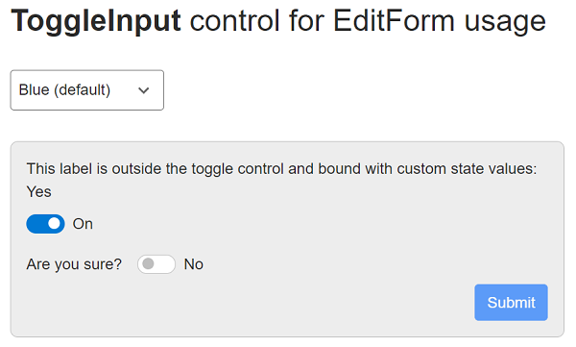
Task: Click the blue filled track of On switch
Action: [36, 224]
